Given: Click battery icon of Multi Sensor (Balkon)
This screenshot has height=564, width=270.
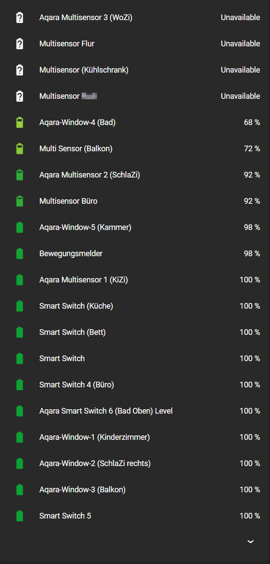Looking at the screenshot, I should click(x=20, y=149).
